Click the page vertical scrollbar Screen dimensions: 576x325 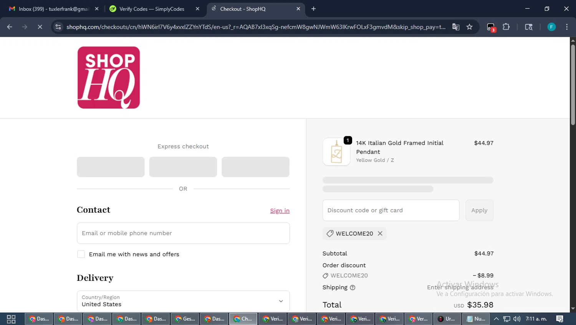[x=573, y=84]
